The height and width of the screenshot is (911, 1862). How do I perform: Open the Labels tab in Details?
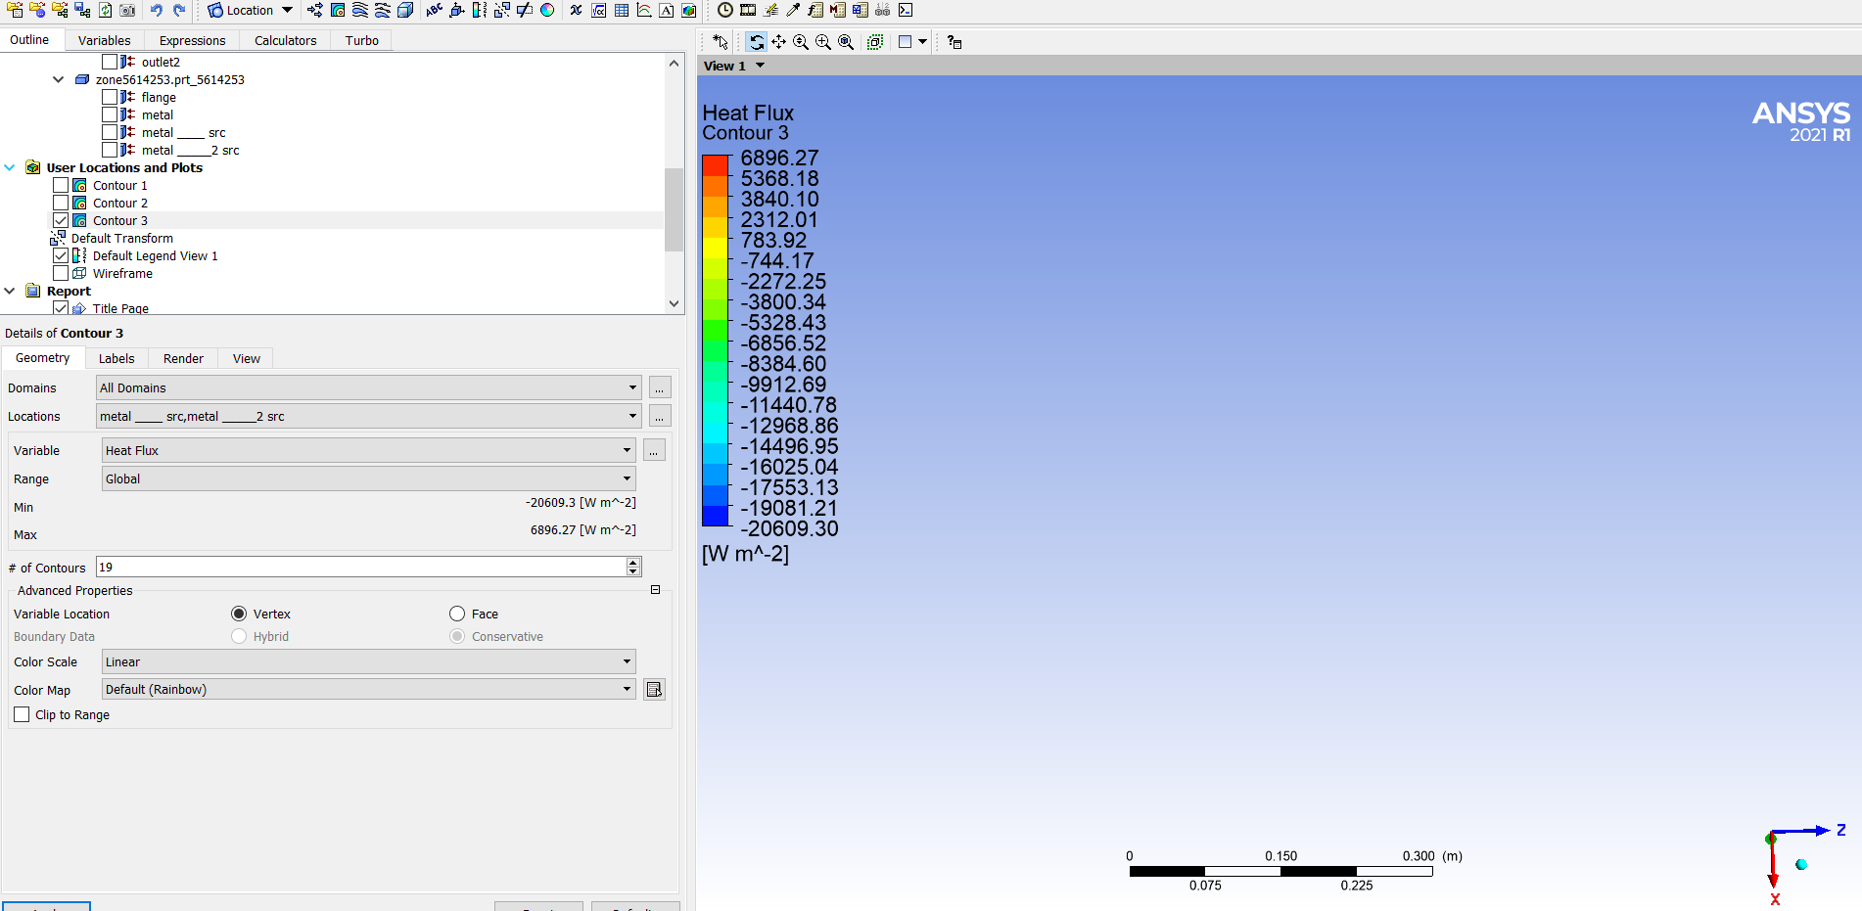tap(116, 359)
